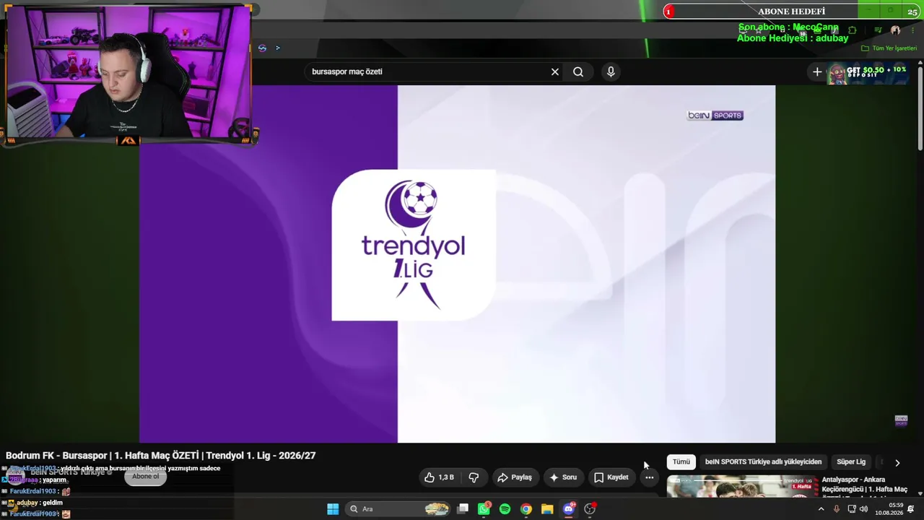Open the three-dot more actions menu
This screenshot has height=520, width=924.
(650, 477)
